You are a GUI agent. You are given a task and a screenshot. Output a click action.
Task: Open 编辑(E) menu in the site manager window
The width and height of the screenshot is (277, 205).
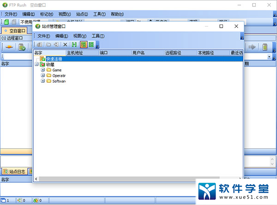pyautogui.click(x=61, y=36)
